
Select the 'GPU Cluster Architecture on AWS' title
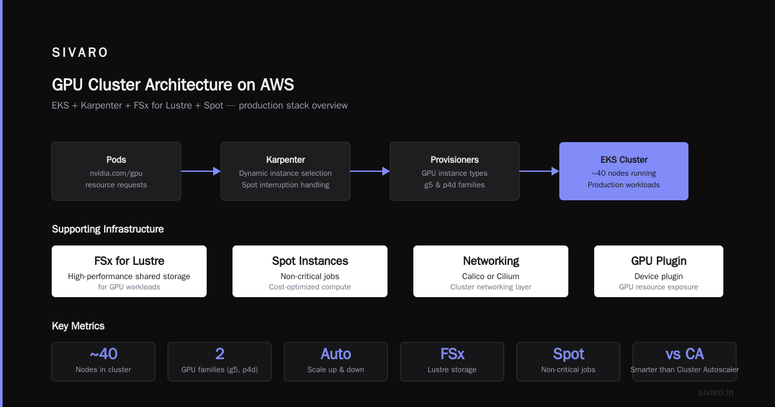173,85
